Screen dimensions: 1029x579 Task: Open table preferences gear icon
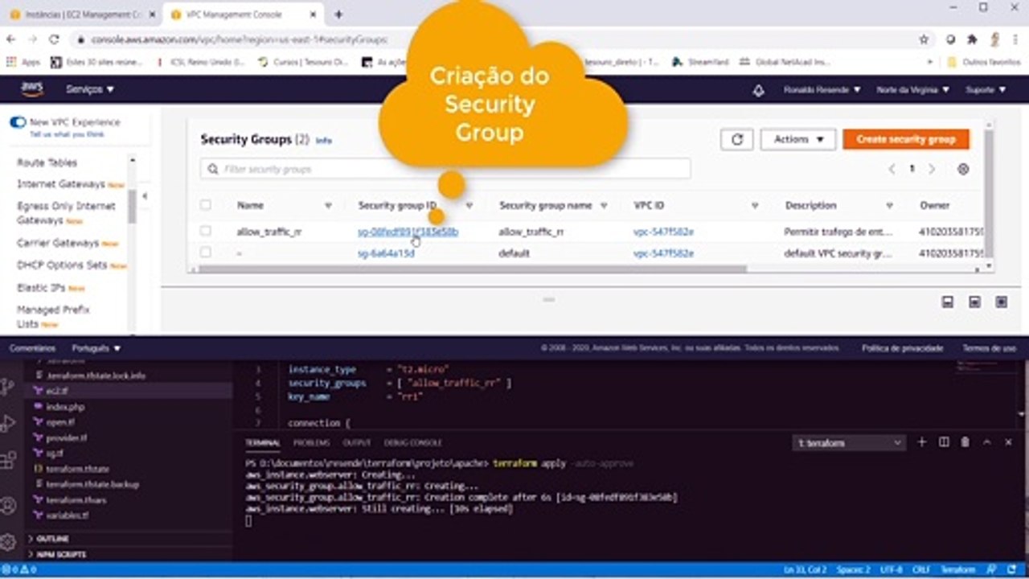pyautogui.click(x=963, y=169)
